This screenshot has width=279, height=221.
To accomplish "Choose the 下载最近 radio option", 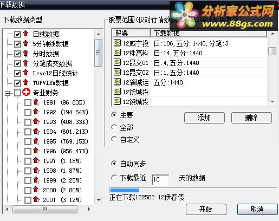I will click(114, 178).
